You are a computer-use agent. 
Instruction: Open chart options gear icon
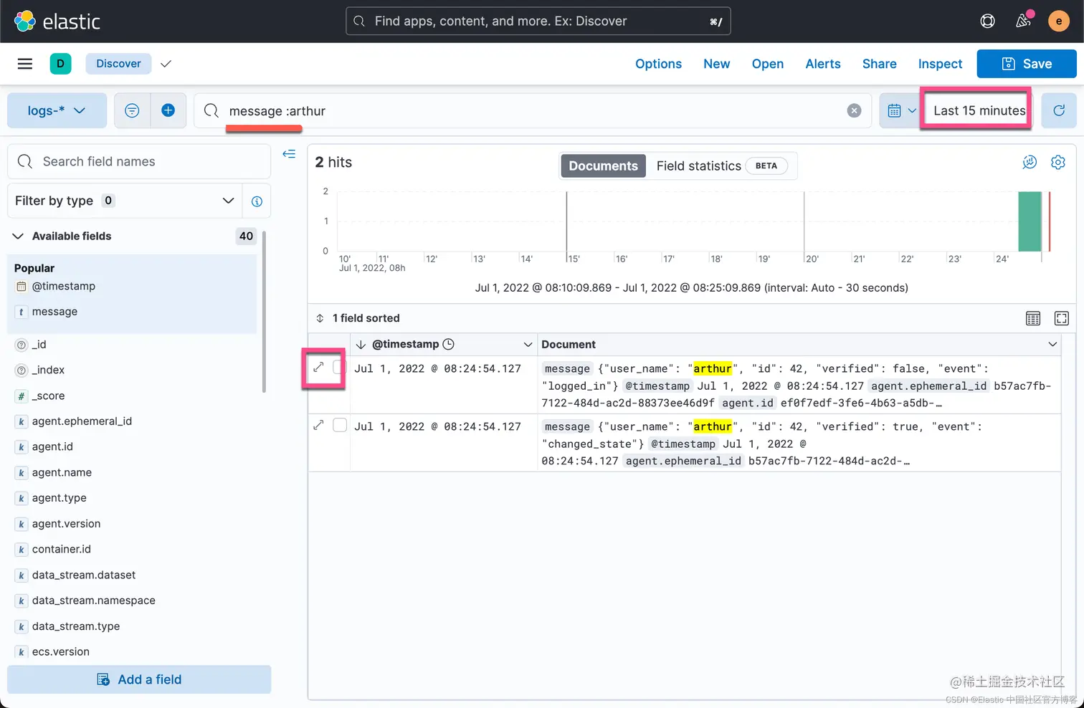[x=1058, y=163]
